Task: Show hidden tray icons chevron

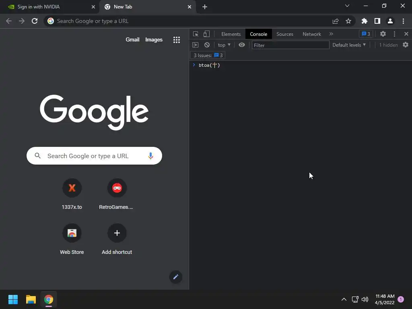Action: point(344,299)
